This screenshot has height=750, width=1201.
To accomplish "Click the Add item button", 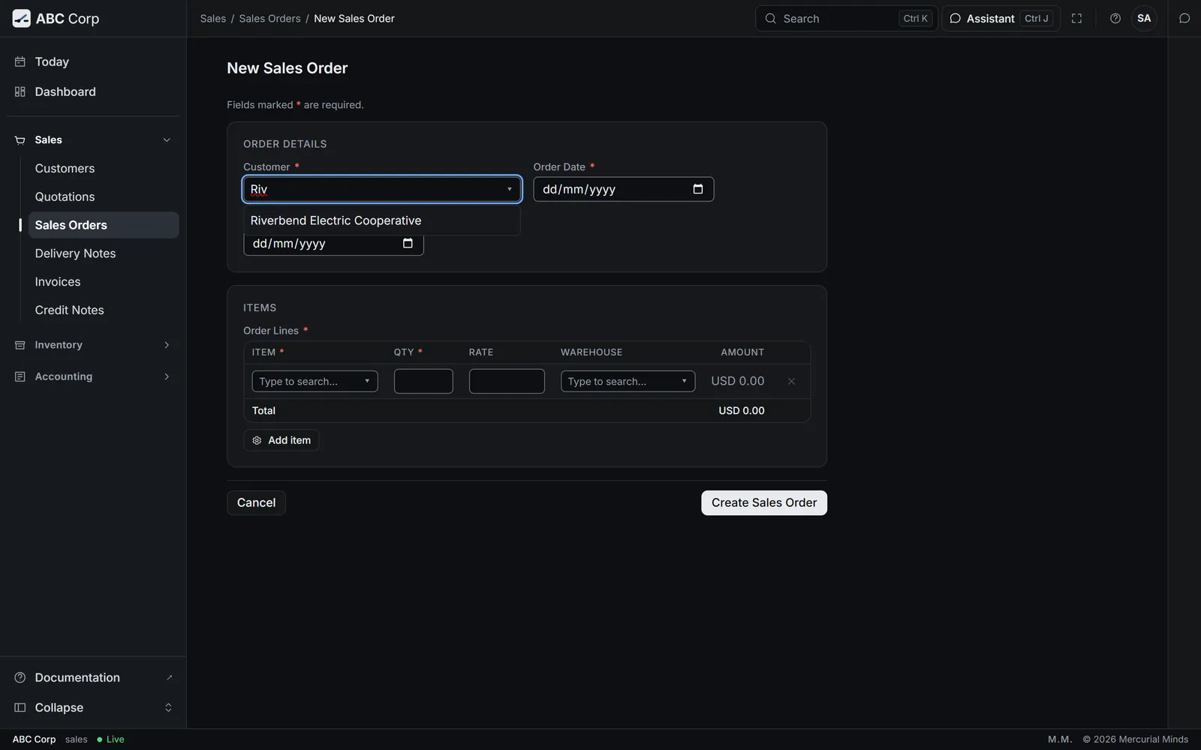I will point(281,440).
